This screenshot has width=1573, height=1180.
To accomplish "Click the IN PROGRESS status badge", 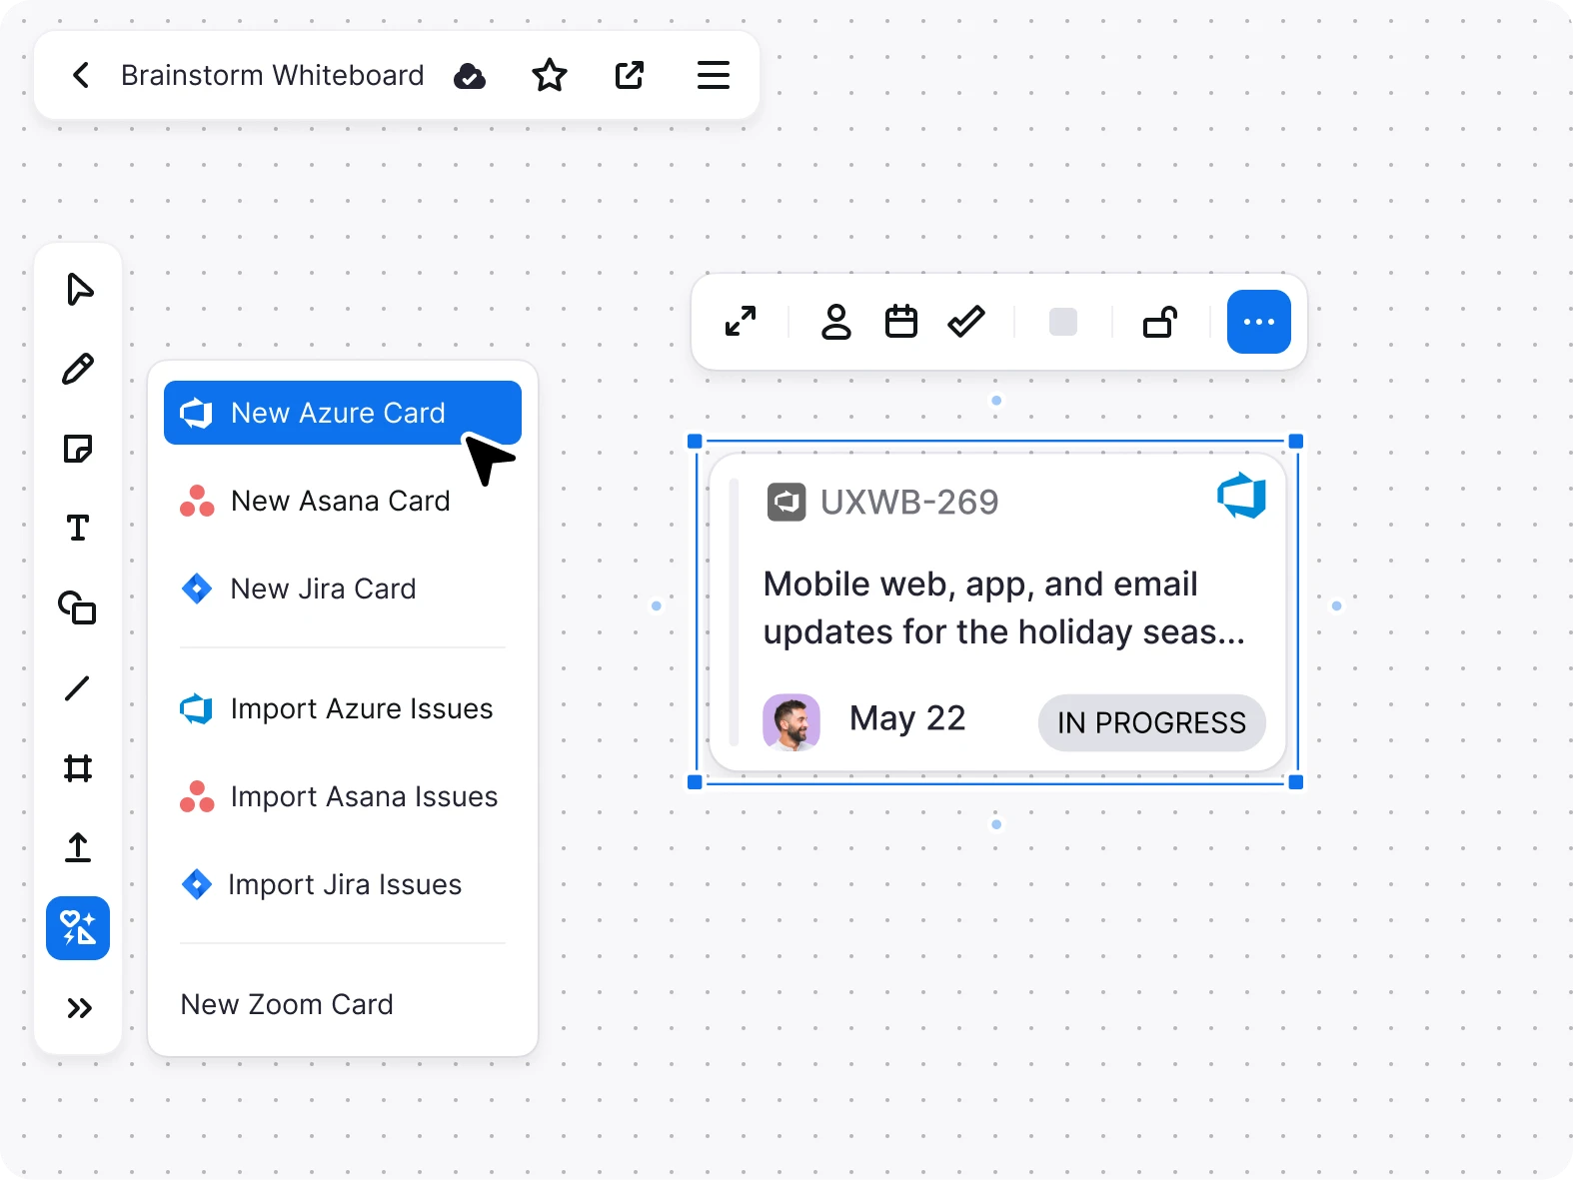I will pyautogui.click(x=1152, y=722).
